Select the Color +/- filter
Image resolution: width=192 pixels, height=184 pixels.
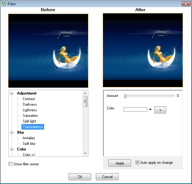tap(29, 155)
